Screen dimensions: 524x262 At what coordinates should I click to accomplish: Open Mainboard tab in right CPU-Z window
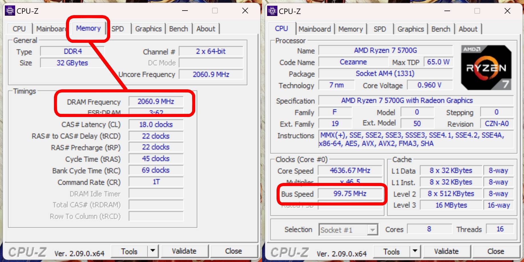[x=315, y=29]
